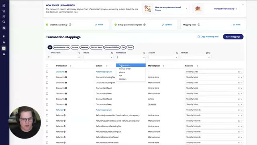
Task: Sort the table by Details column
Action: 107,66
